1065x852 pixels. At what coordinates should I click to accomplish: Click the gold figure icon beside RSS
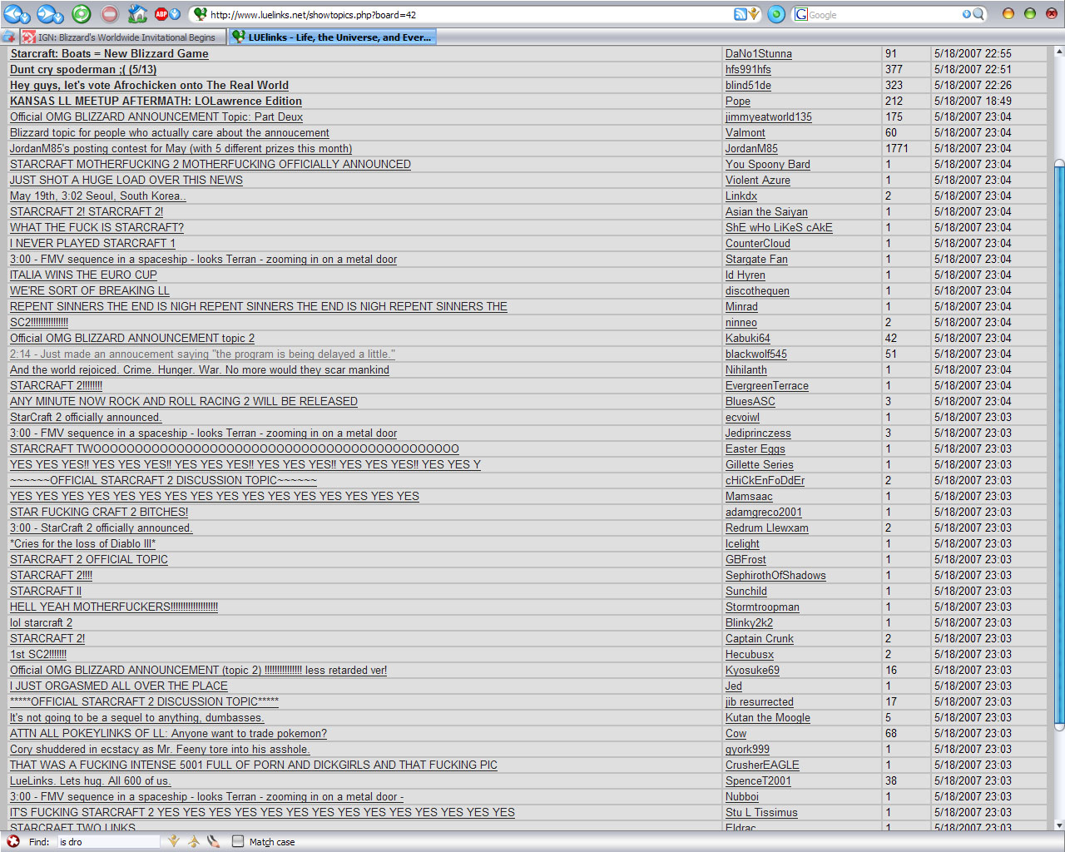pos(755,14)
